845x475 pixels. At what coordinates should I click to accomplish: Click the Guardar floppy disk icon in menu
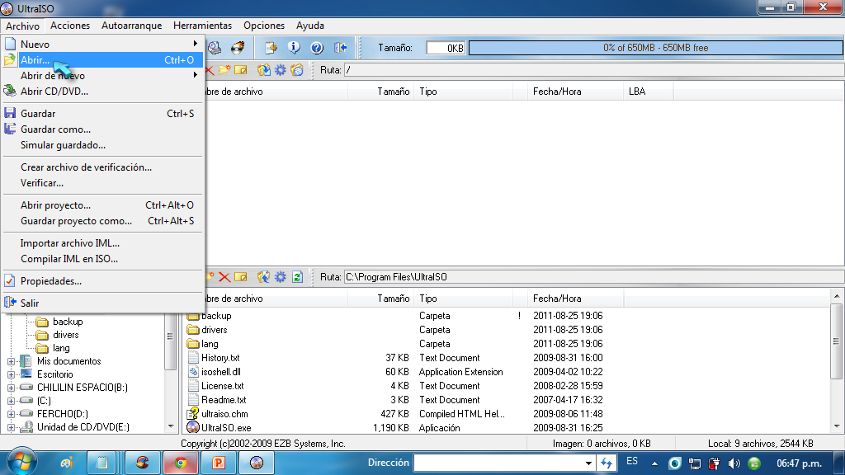click(x=10, y=113)
